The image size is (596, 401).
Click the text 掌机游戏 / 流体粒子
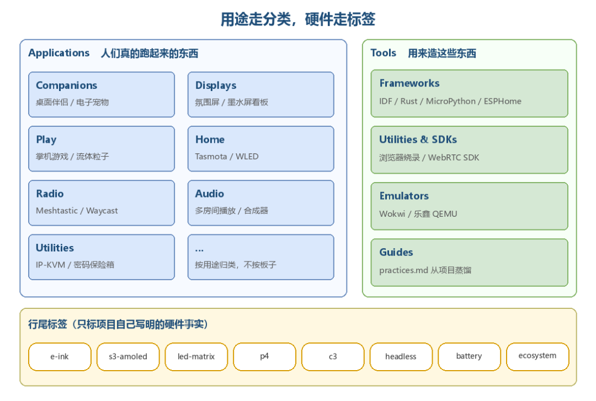pos(72,156)
